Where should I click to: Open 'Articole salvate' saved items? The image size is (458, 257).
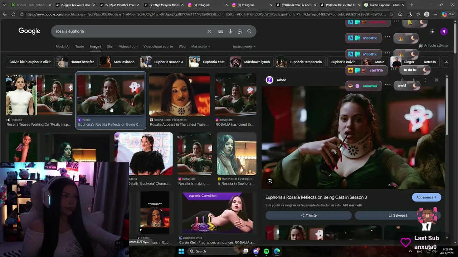(x=433, y=46)
